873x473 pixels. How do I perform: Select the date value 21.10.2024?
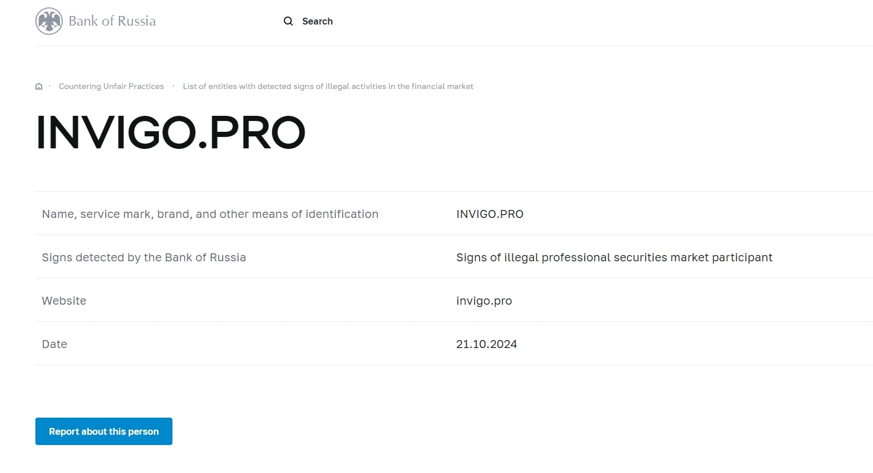coord(486,344)
